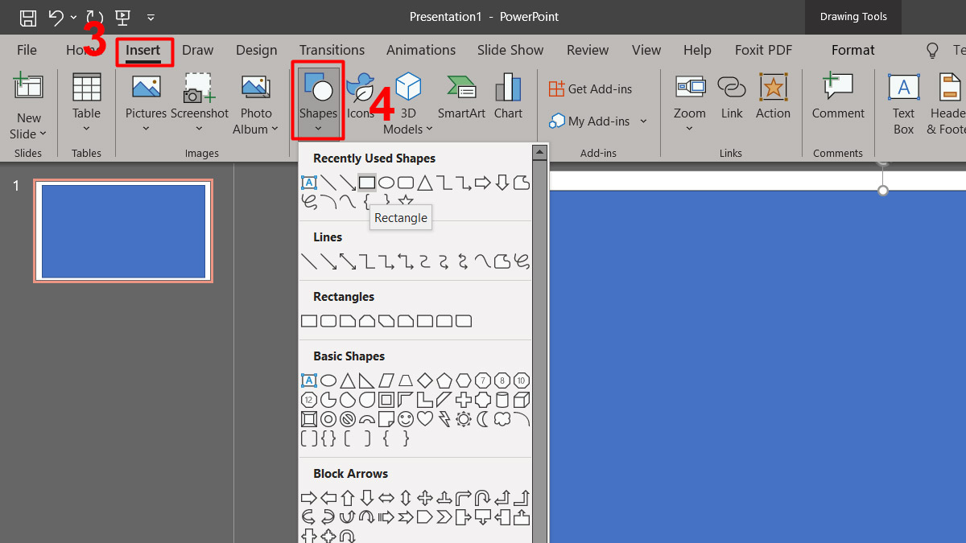This screenshot has width=966, height=543.
Task: Click the Undo button in Quick Access Toolbar
Action: (55, 17)
